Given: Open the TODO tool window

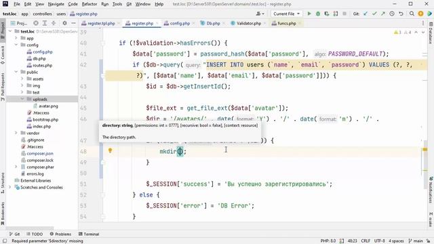Looking at the screenshot, I should (35, 234).
